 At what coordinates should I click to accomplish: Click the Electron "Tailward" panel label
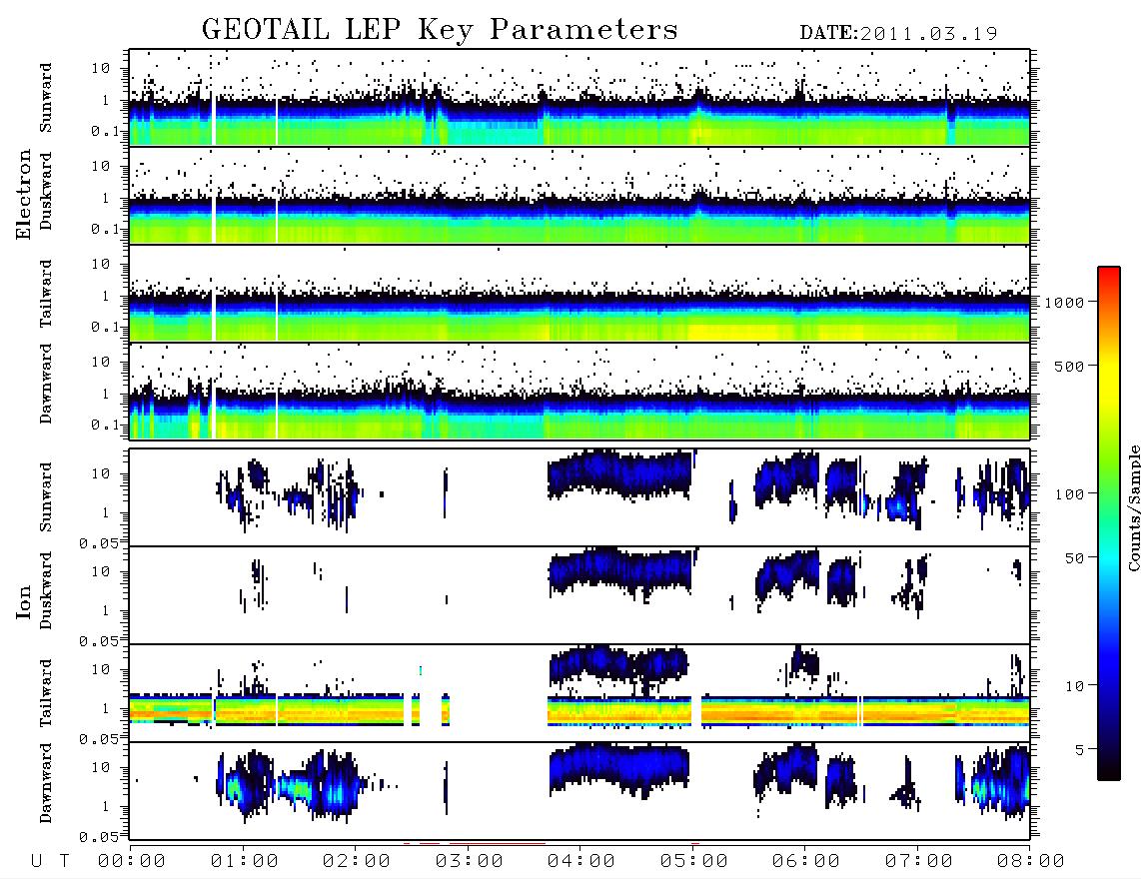click(x=46, y=294)
